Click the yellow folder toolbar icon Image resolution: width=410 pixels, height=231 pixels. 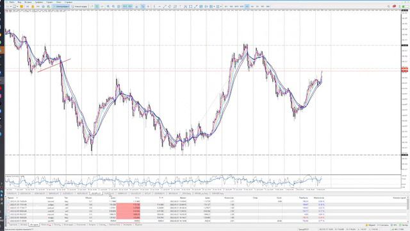coord(21,6)
